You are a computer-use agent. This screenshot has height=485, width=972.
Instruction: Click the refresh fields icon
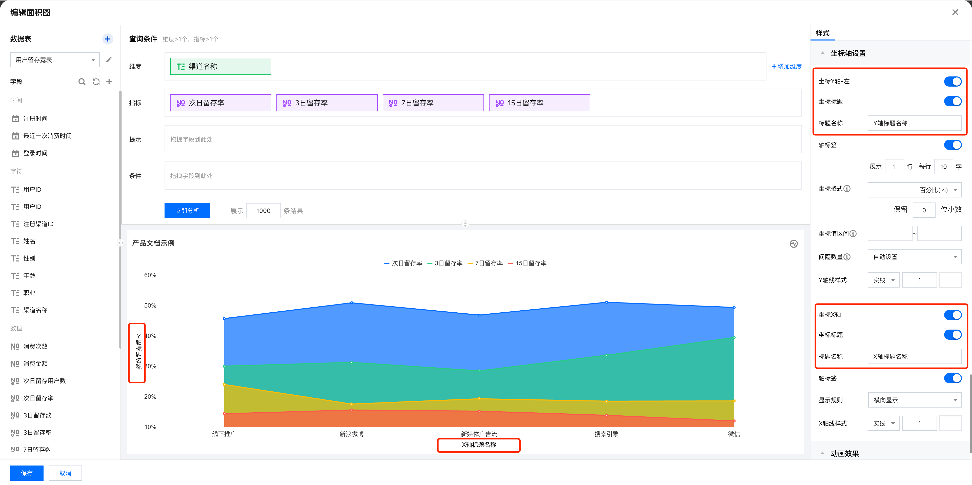(x=96, y=82)
